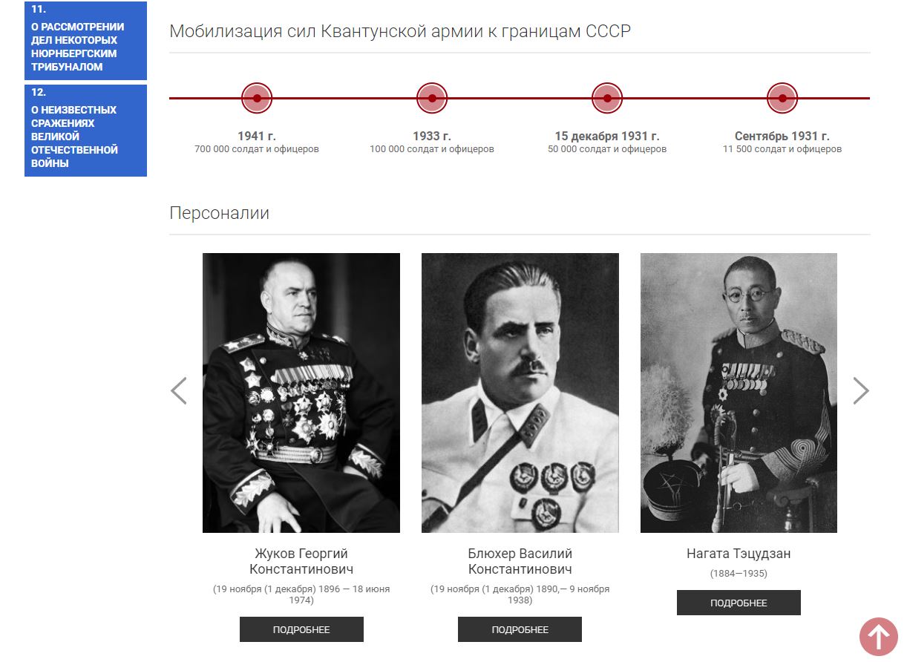Select the 1941 timeline marker
Viewport: 907px width, 662px height.
(257, 98)
